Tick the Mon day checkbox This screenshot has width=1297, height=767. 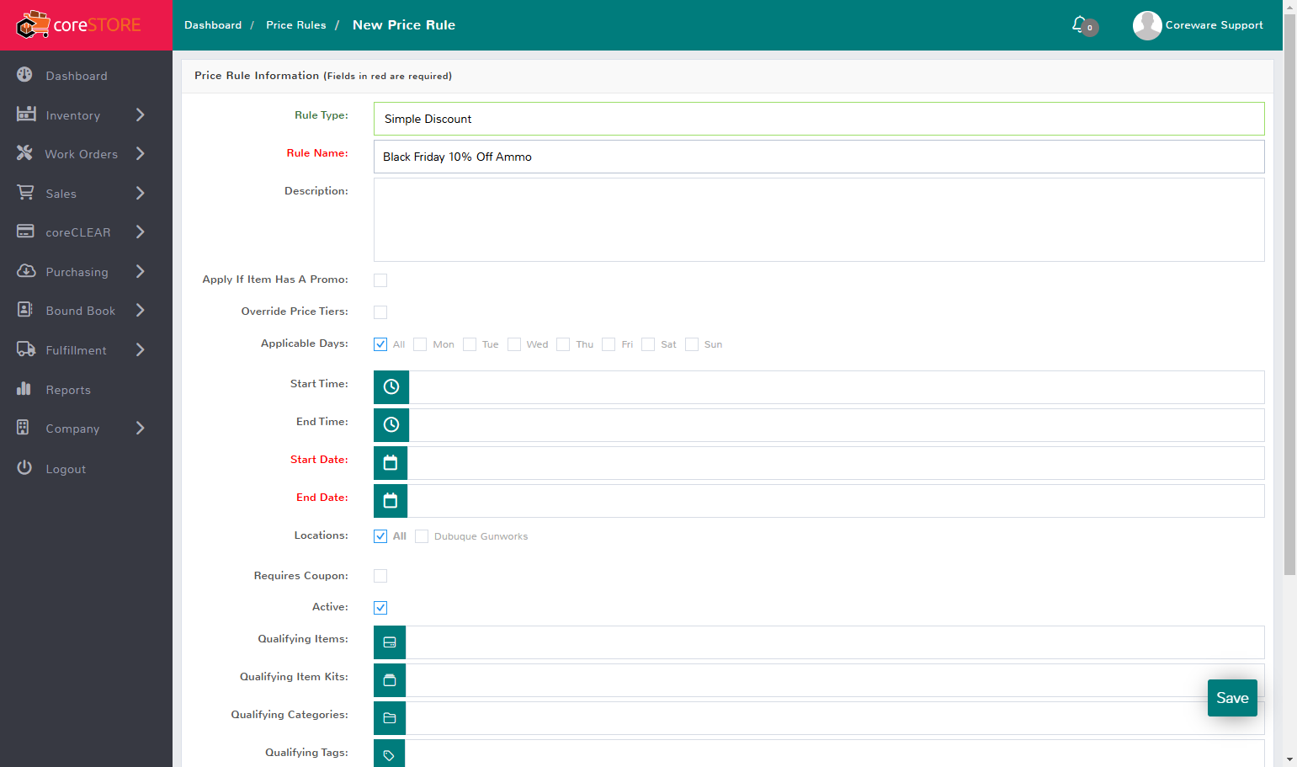coord(420,344)
